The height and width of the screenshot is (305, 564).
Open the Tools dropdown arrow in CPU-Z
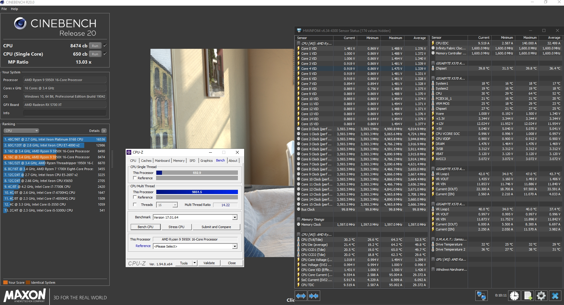195,263
